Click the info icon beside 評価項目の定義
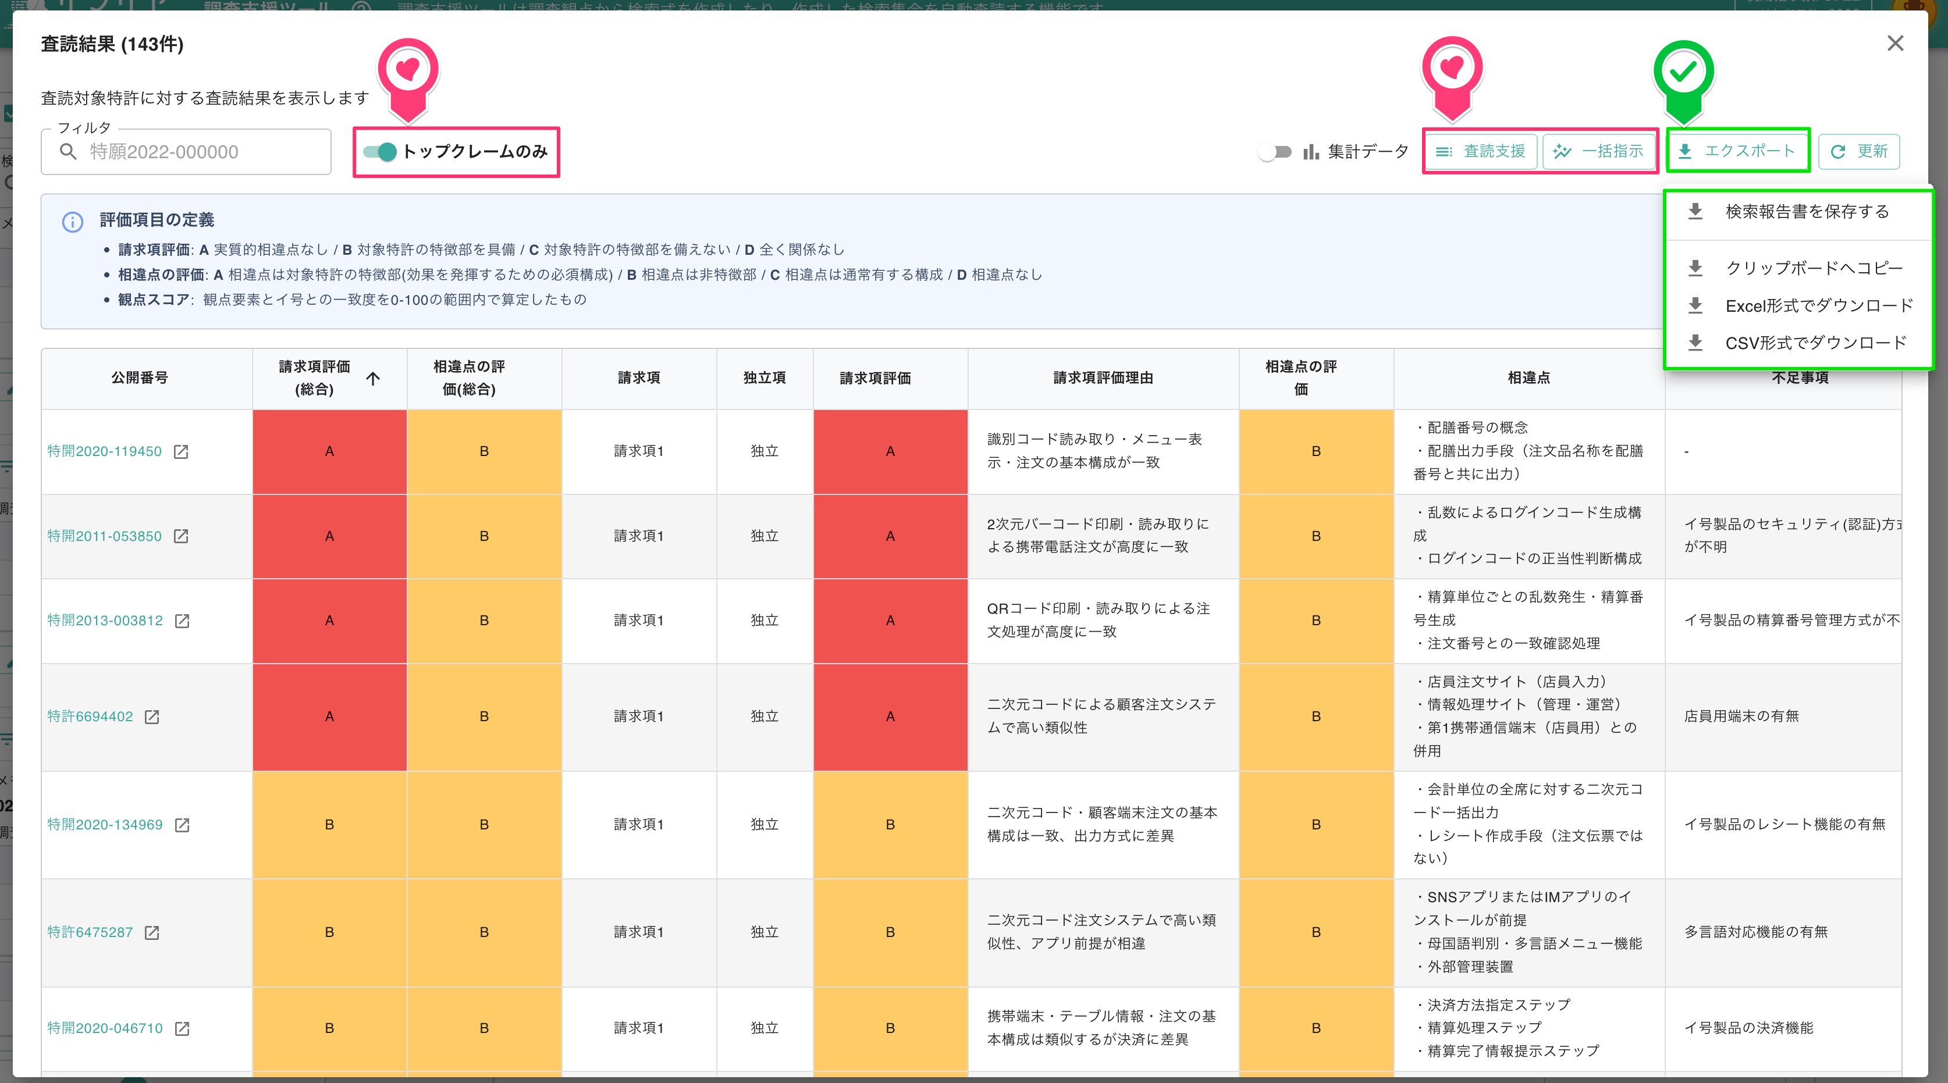The width and height of the screenshot is (1948, 1083). tap(73, 222)
